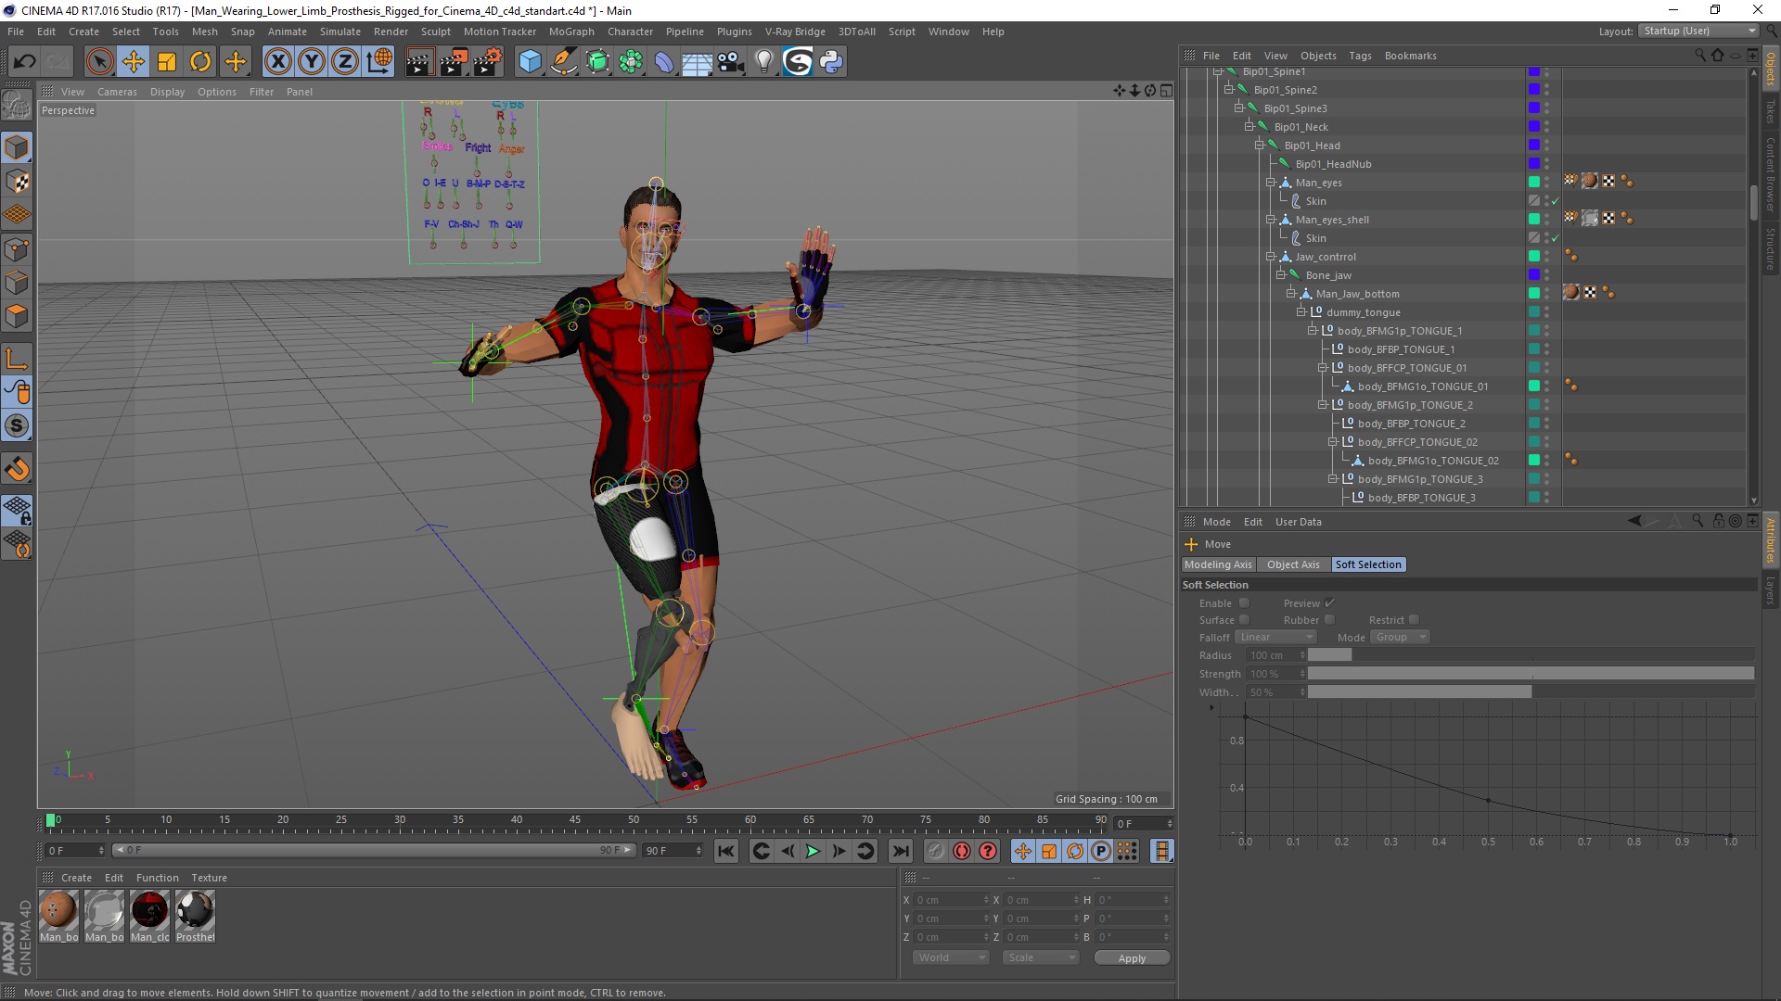Open the Content Browser side tab
Viewport: 1781px width, 1001px height.
[x=1770, y=174]
